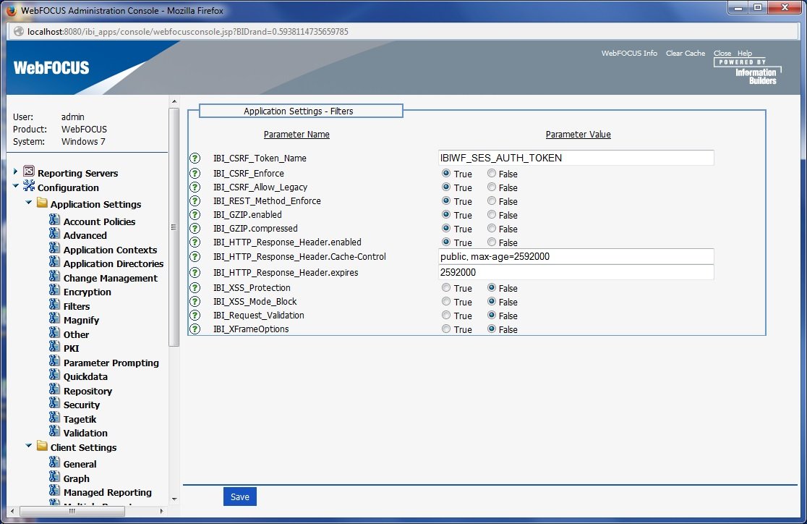Screen dimensions: 807x524
Task: Click the Security page icon
Action: [54, 404]
